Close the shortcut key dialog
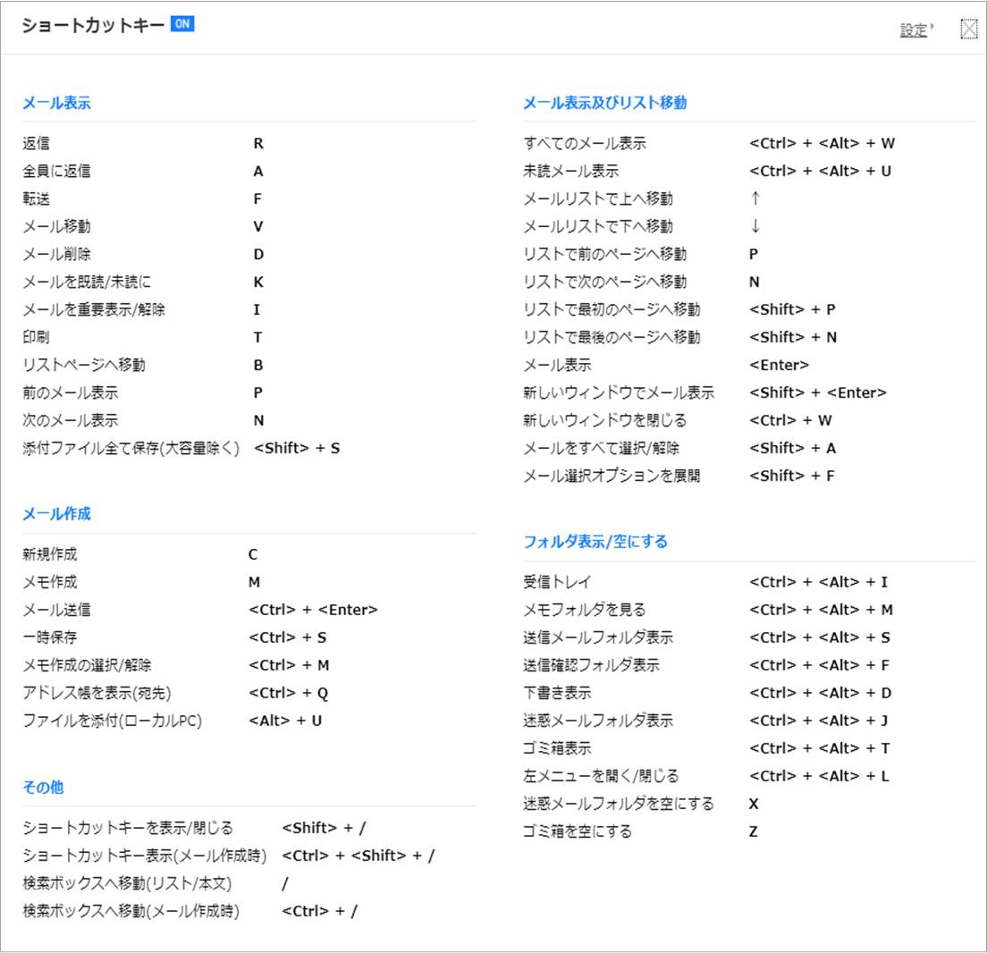987x953 pixels. pyautogui.click(x=968, y=30)
